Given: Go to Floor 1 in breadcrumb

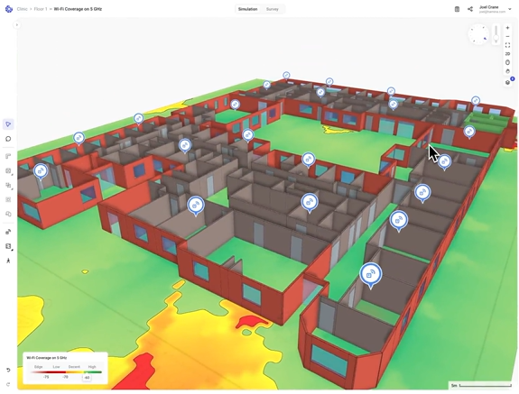Looking at the screenshot, I should tap(41, 9).
